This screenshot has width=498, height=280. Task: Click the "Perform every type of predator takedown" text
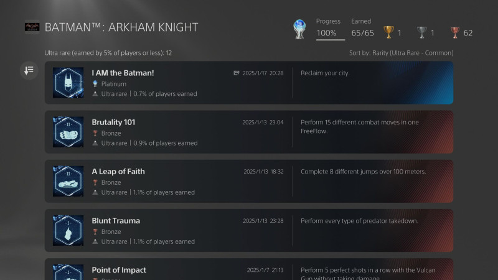[x=359, y=221]
